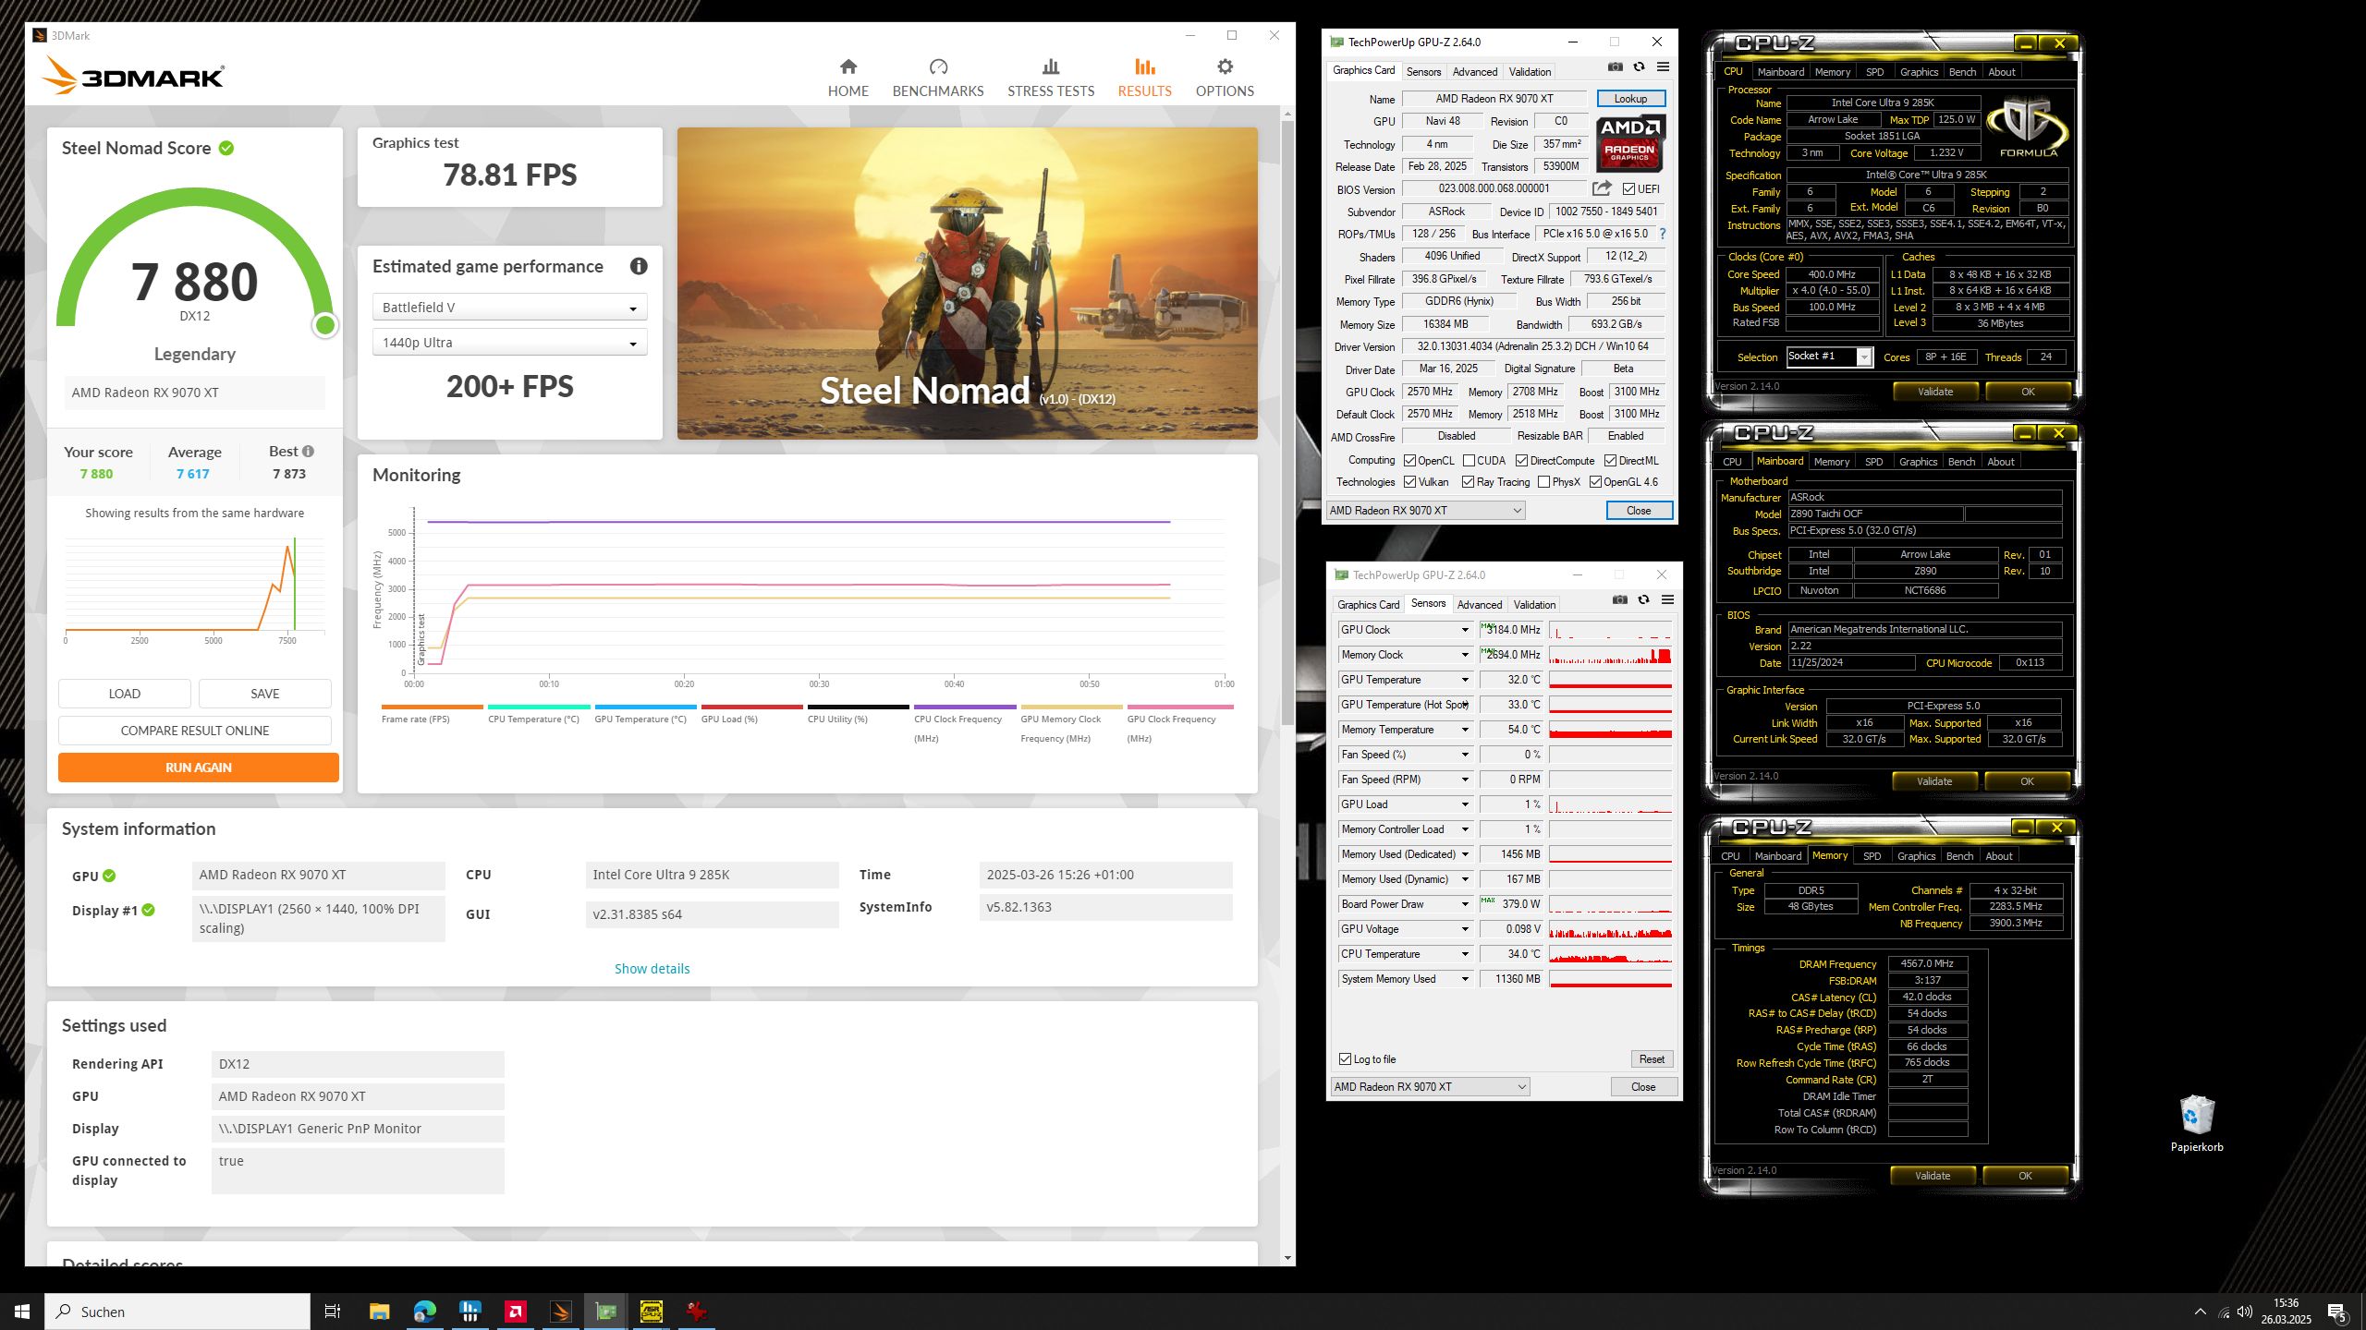The width and height of the screenshot is (2366, 1330).
Task: Click GPU-Z Graphics Card screenshot camera icon
Action: (1615, 66)
